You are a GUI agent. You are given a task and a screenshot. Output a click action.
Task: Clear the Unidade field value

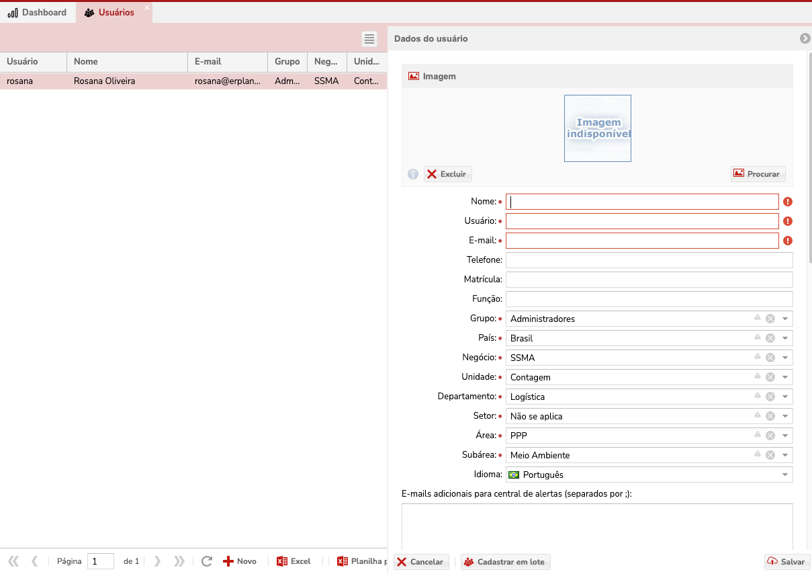pos(770,377)
